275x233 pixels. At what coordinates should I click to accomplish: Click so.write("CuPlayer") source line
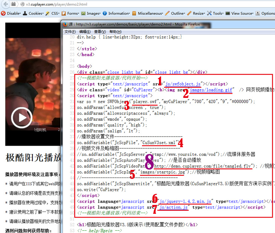101,190
